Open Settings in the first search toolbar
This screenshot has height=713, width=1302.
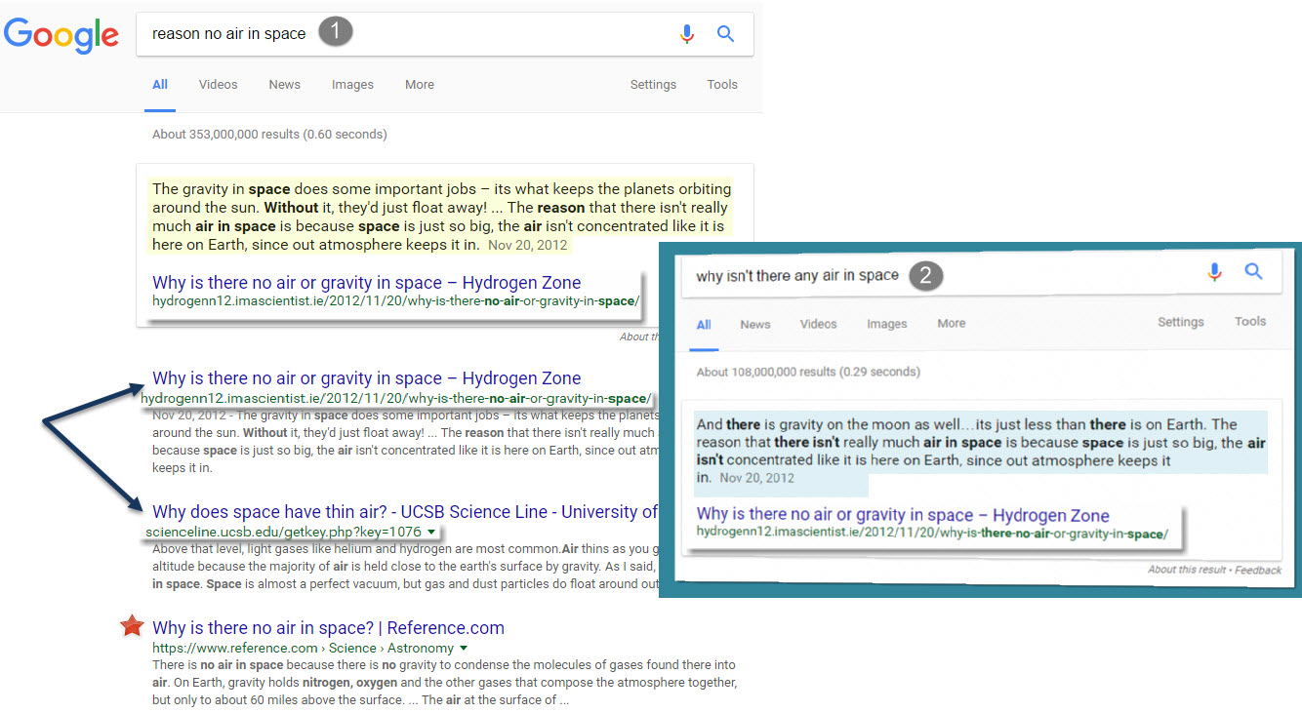click(x=653, y=85)
